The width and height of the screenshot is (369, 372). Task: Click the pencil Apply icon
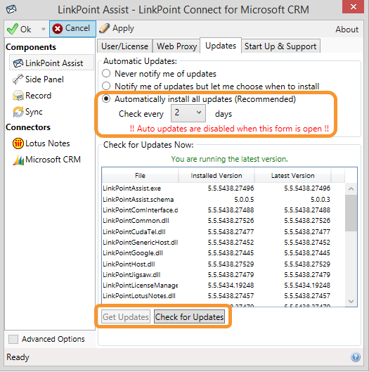pyautogui.click(x=104, y=28)
